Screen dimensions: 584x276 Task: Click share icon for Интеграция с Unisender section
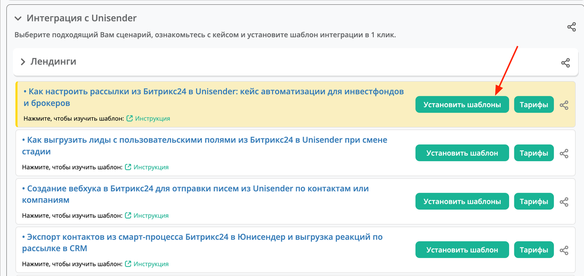coord(571,27)
